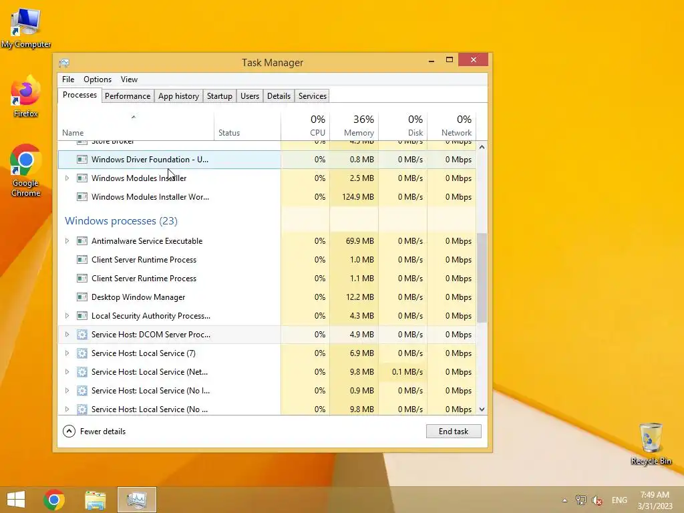
Task: Click the 69.9 MB memory value
Action: (x=360, y=241)
